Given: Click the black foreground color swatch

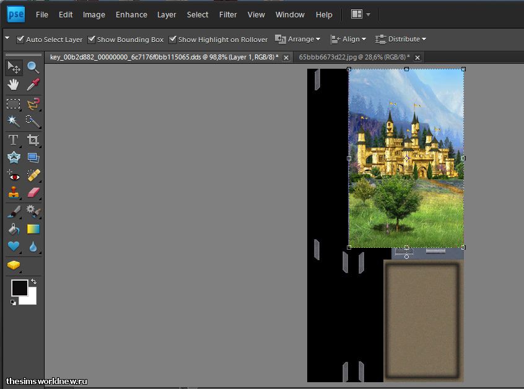Looking at the screenshot, I should (19, 287).
